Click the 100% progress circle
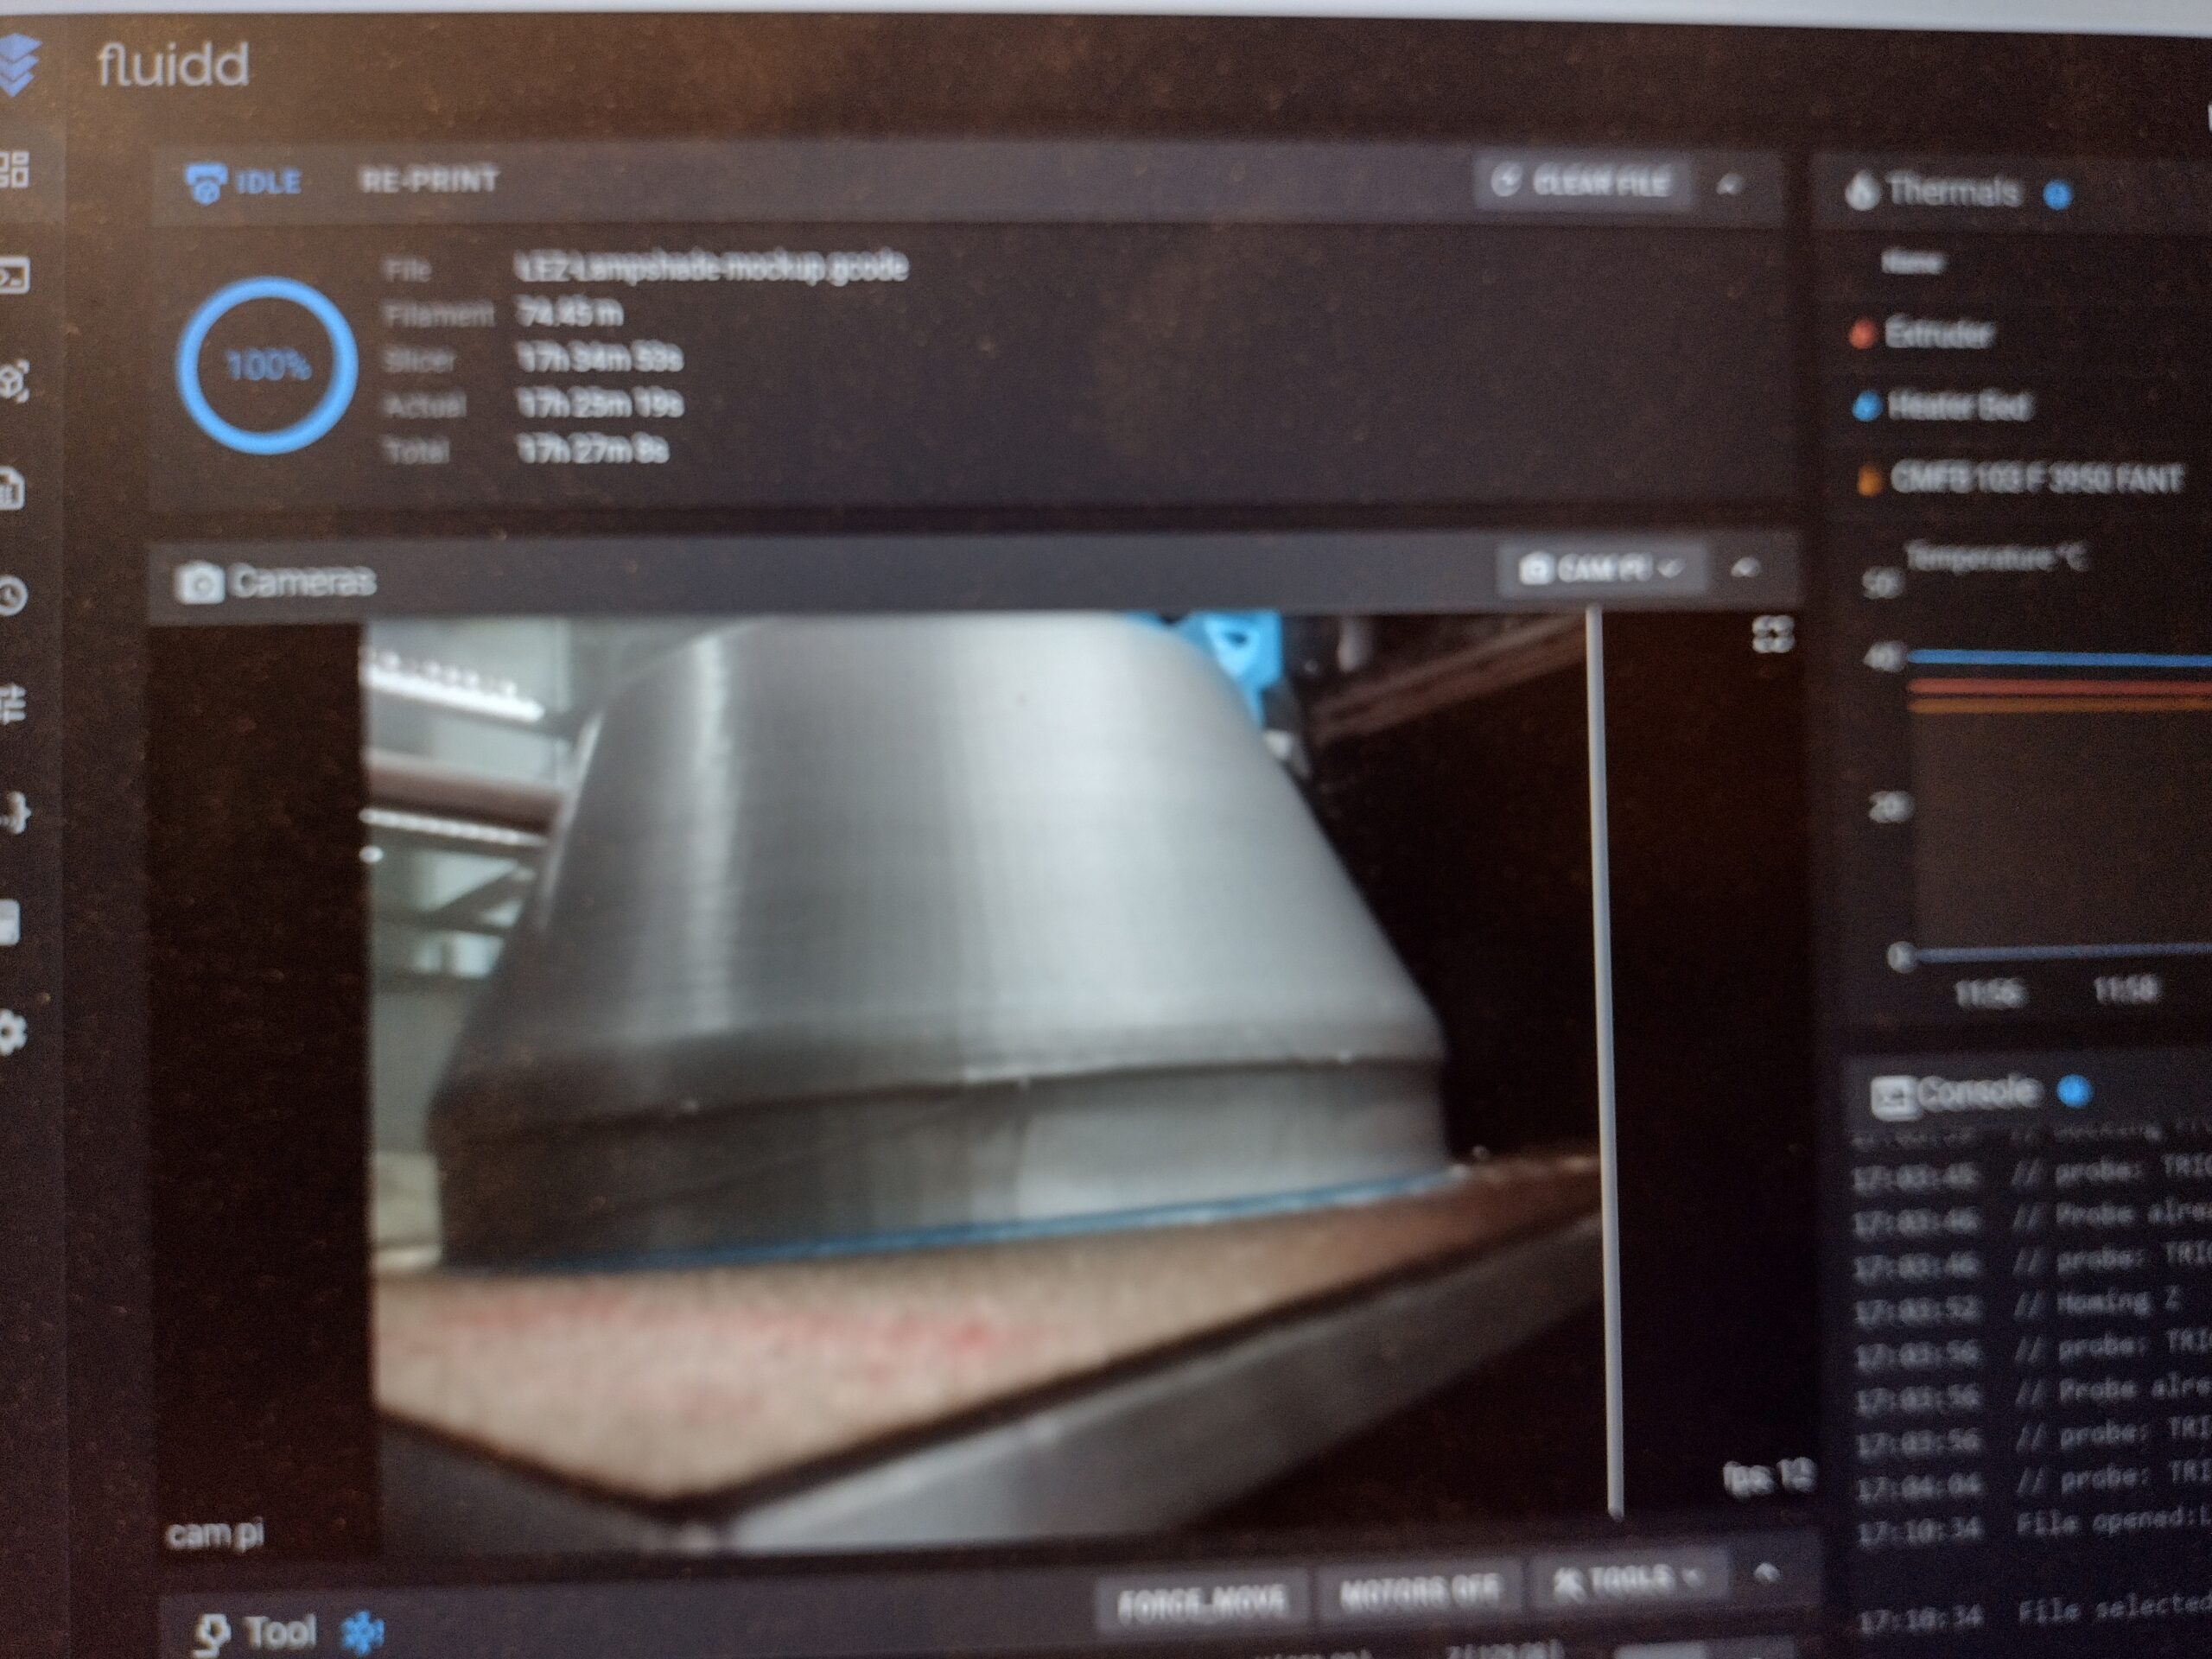This screenshot has height=1659, width=2212. (267, 366)
